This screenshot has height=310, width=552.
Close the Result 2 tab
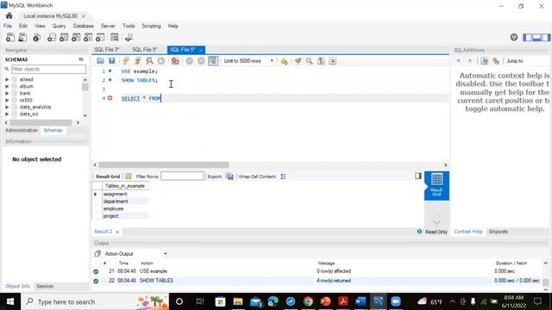tap(117, 232)
